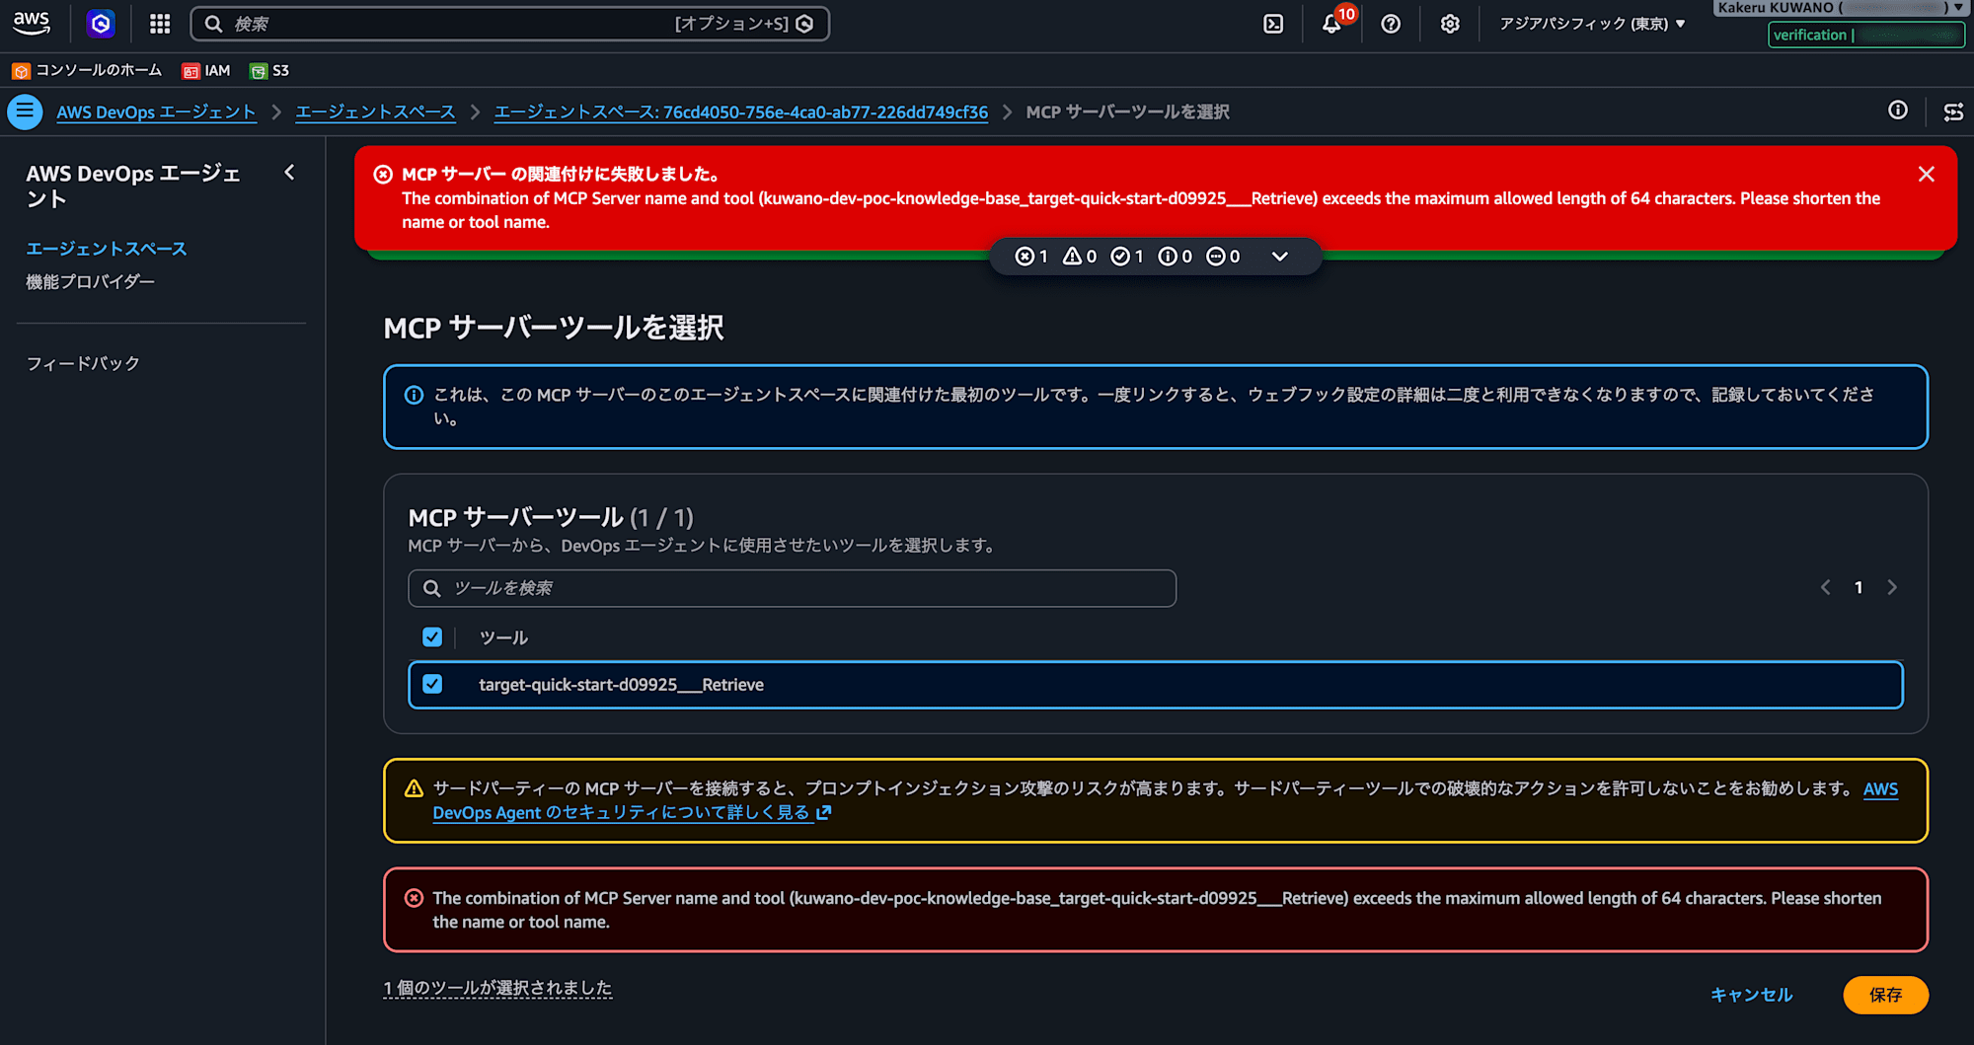The image size is (1974, 1045).
Task: Click the warning count indicator in notification bar
Action: (x=1079, y=257)
